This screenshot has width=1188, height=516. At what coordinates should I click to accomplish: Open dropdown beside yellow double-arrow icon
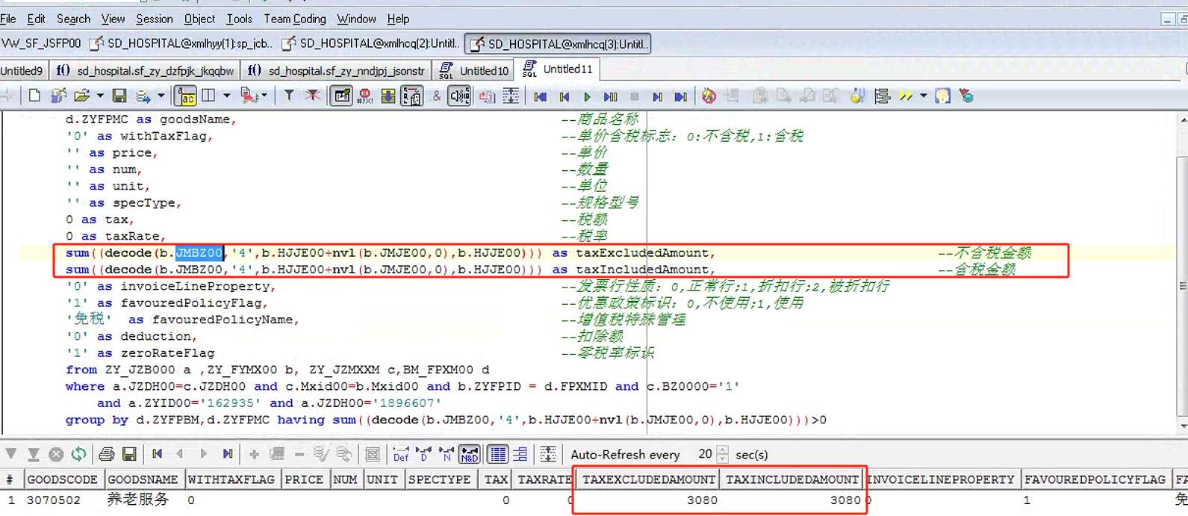923,96
